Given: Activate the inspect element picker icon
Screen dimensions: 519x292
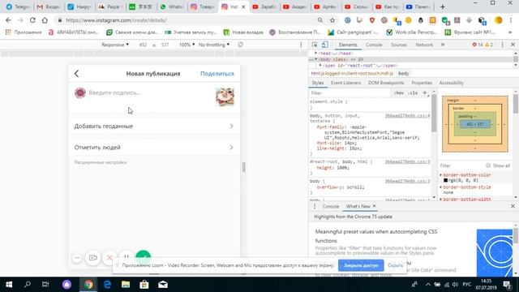Looking at the screenshot, I should (x=315, y=45).
